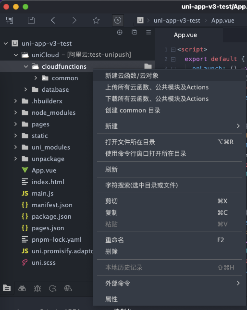
Task: Fold the script block on line 1
Action: pyautogui.click(x=173, y=50)
